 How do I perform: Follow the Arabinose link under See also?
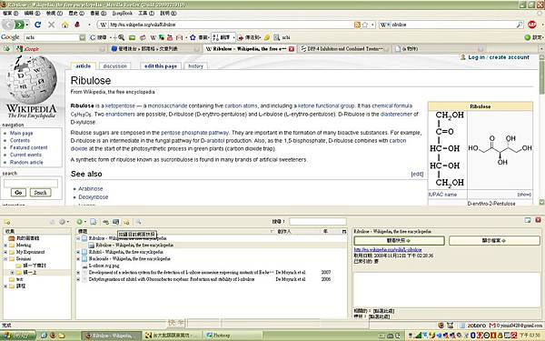(x=90, y=188)
